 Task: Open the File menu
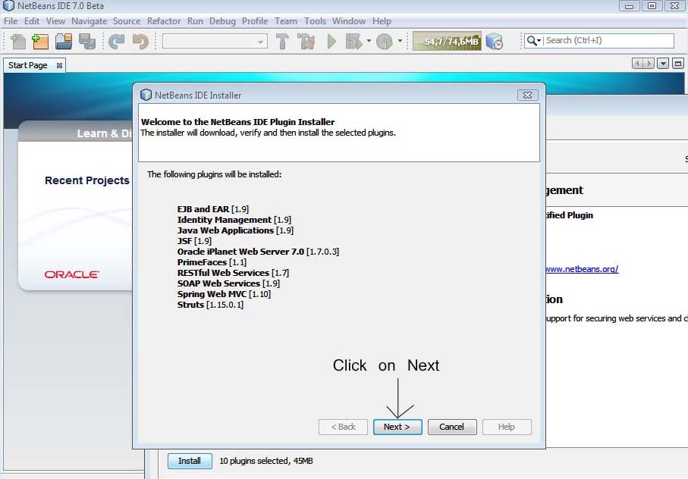pyautogui.click(x=11, y=21)
